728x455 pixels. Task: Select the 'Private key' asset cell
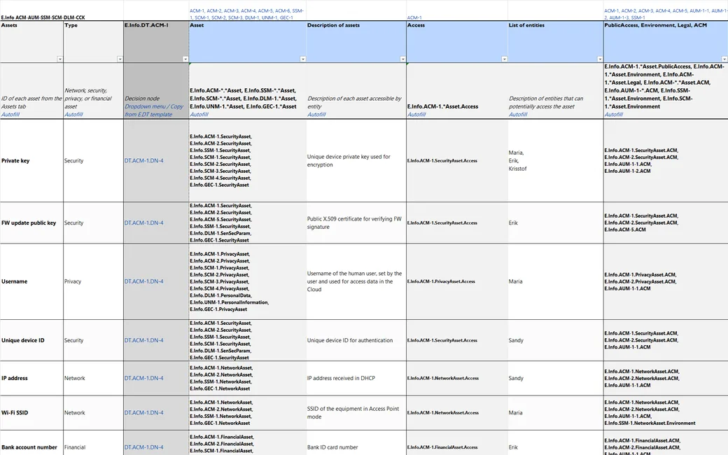(31, 160)
